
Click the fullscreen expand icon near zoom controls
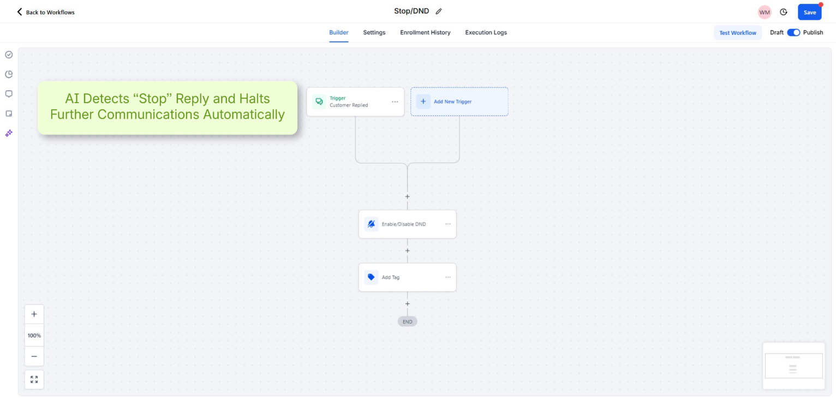point(34,379)
